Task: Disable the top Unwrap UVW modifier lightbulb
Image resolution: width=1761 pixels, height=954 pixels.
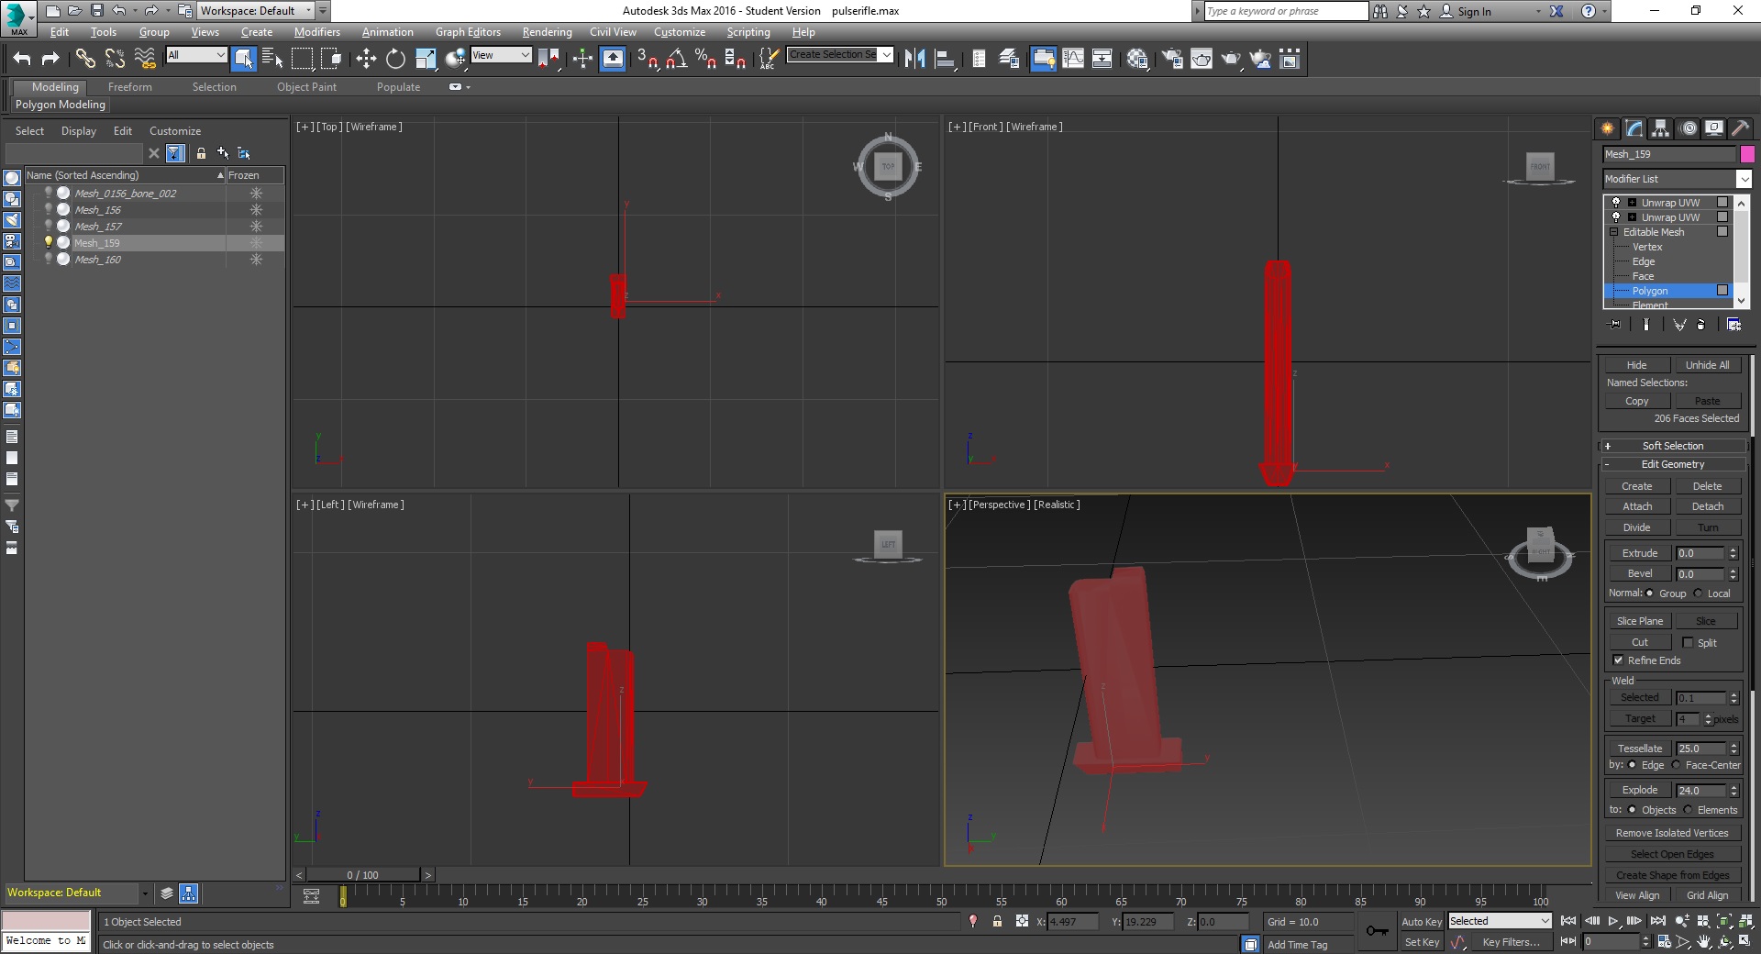Action: click(1617, 202)
